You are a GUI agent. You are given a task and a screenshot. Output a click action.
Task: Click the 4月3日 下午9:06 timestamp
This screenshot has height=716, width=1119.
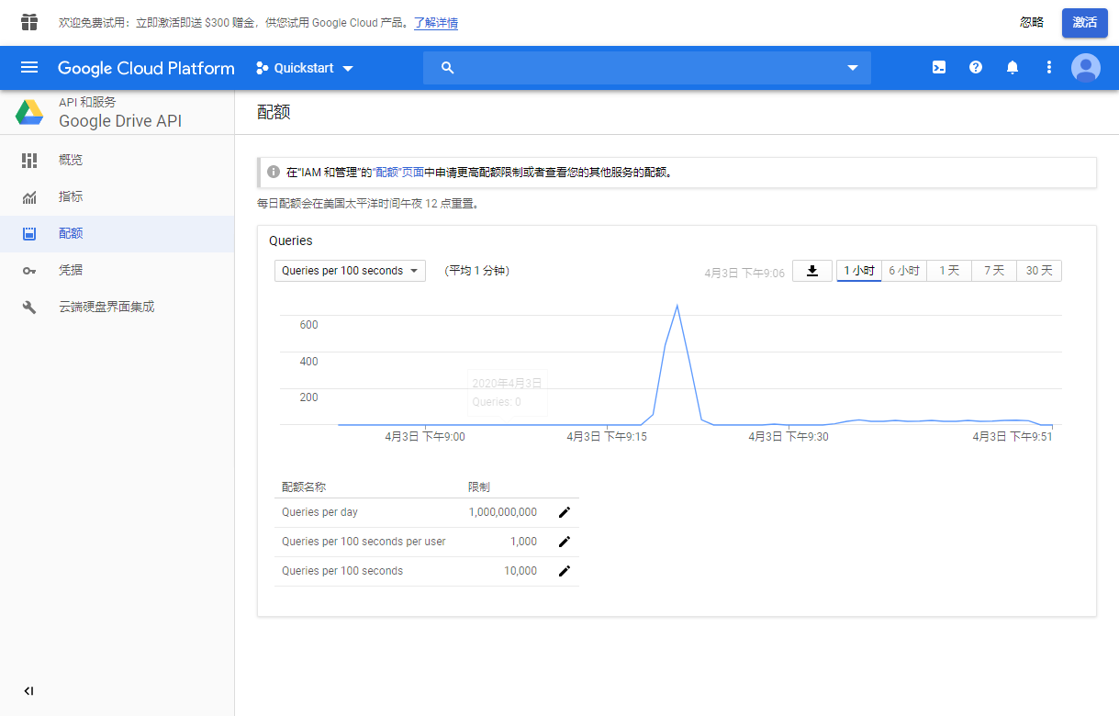coord(744,273)
